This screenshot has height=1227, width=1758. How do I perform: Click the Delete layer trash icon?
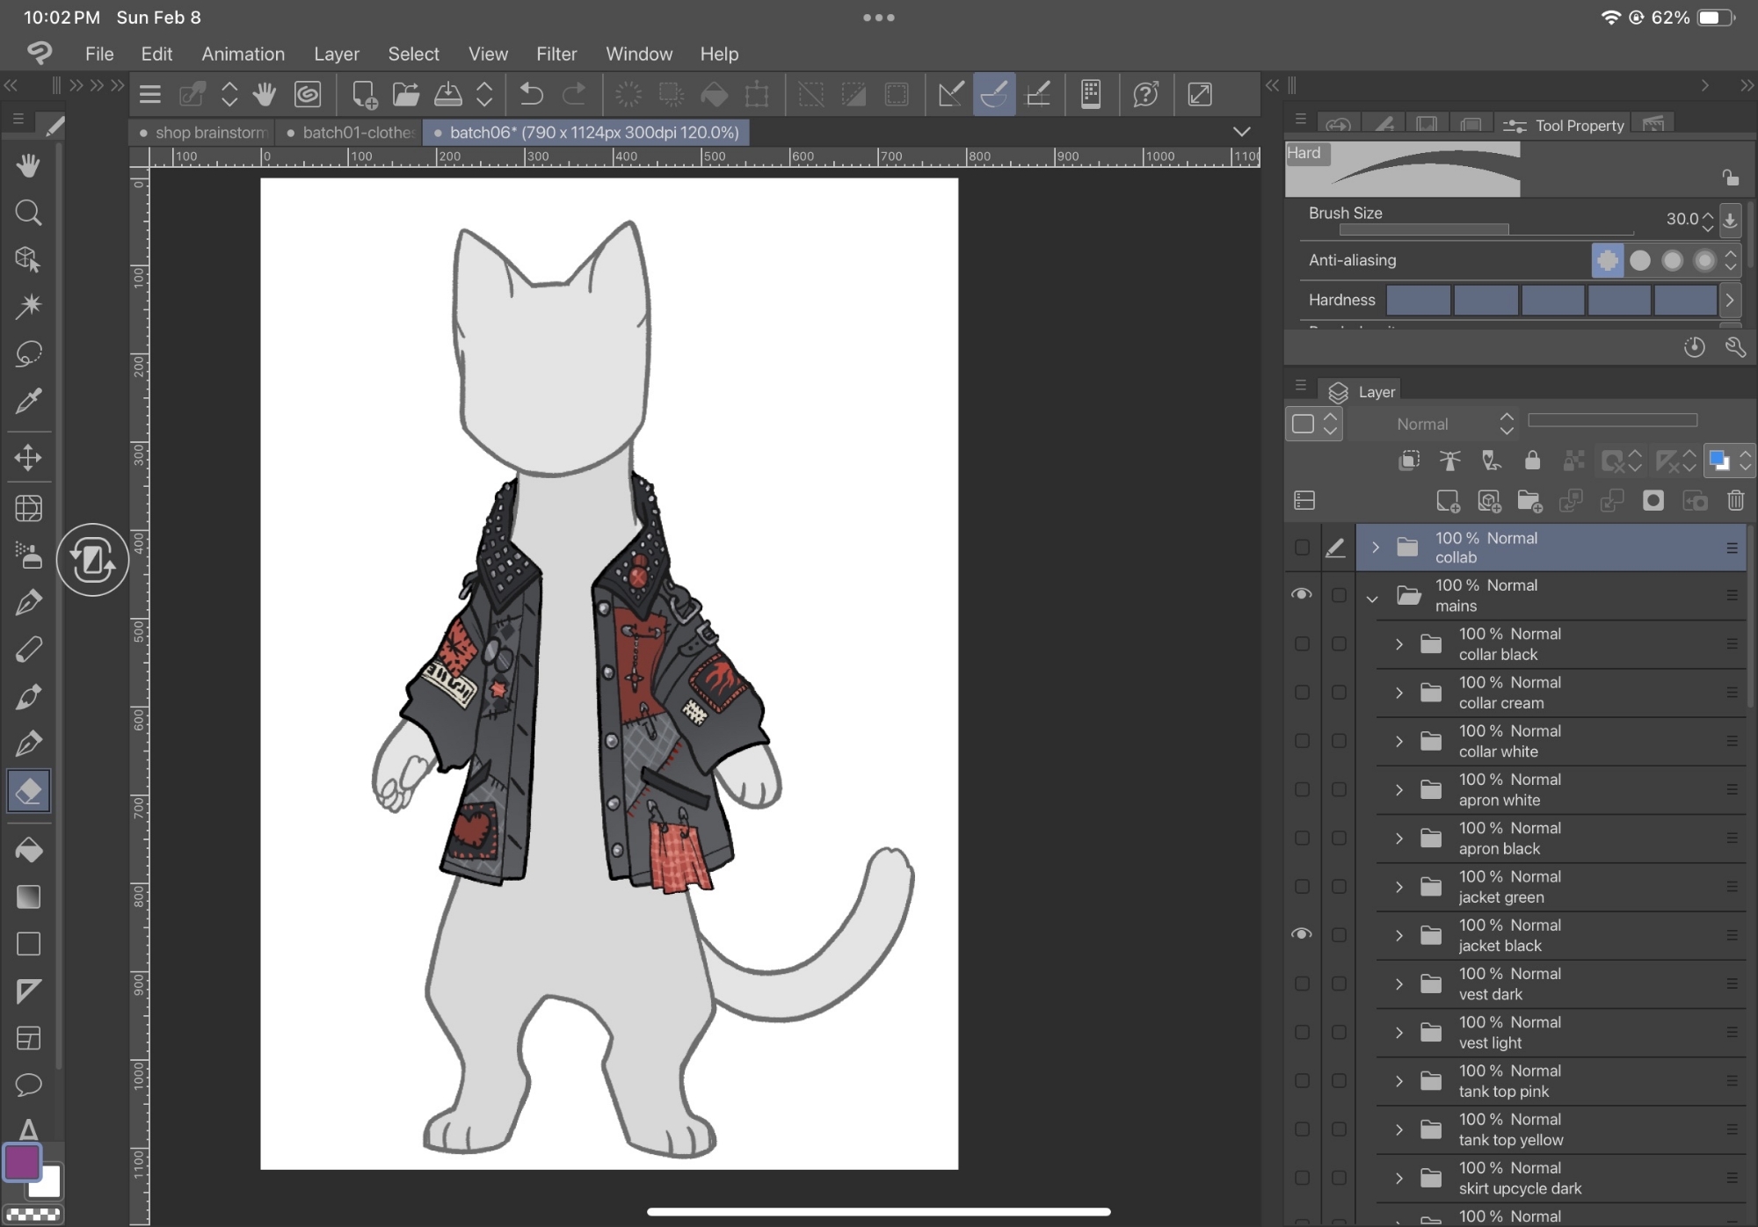pyautogui.click(x=1735, y=501)
